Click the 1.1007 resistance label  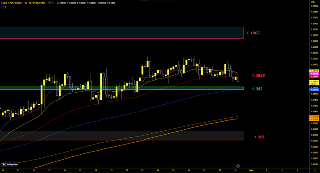pos(253,33)
